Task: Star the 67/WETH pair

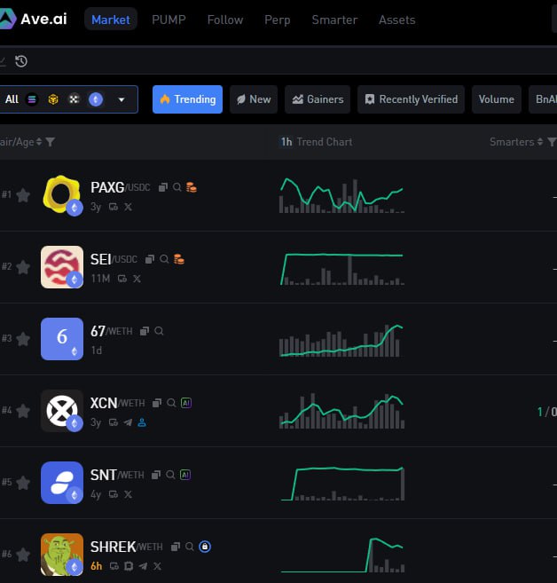Action: tap(23, 339)
